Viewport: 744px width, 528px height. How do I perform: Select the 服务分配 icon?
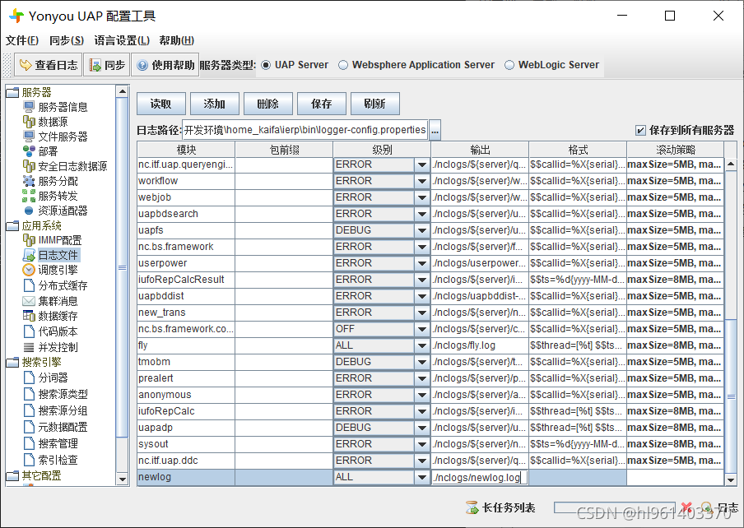pyautogui.click(x=29, y=181)
